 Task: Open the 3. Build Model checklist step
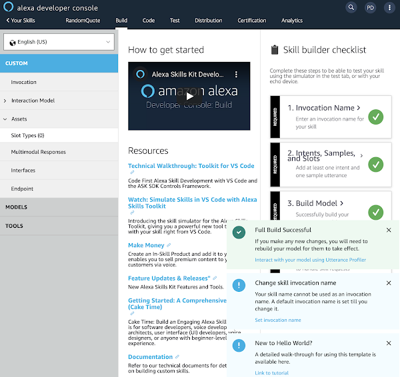[315, 203]
